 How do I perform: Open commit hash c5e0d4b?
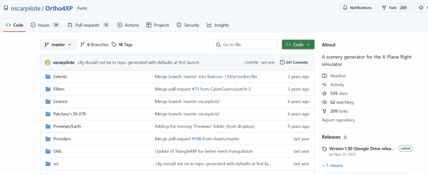[x=252, y=62]
